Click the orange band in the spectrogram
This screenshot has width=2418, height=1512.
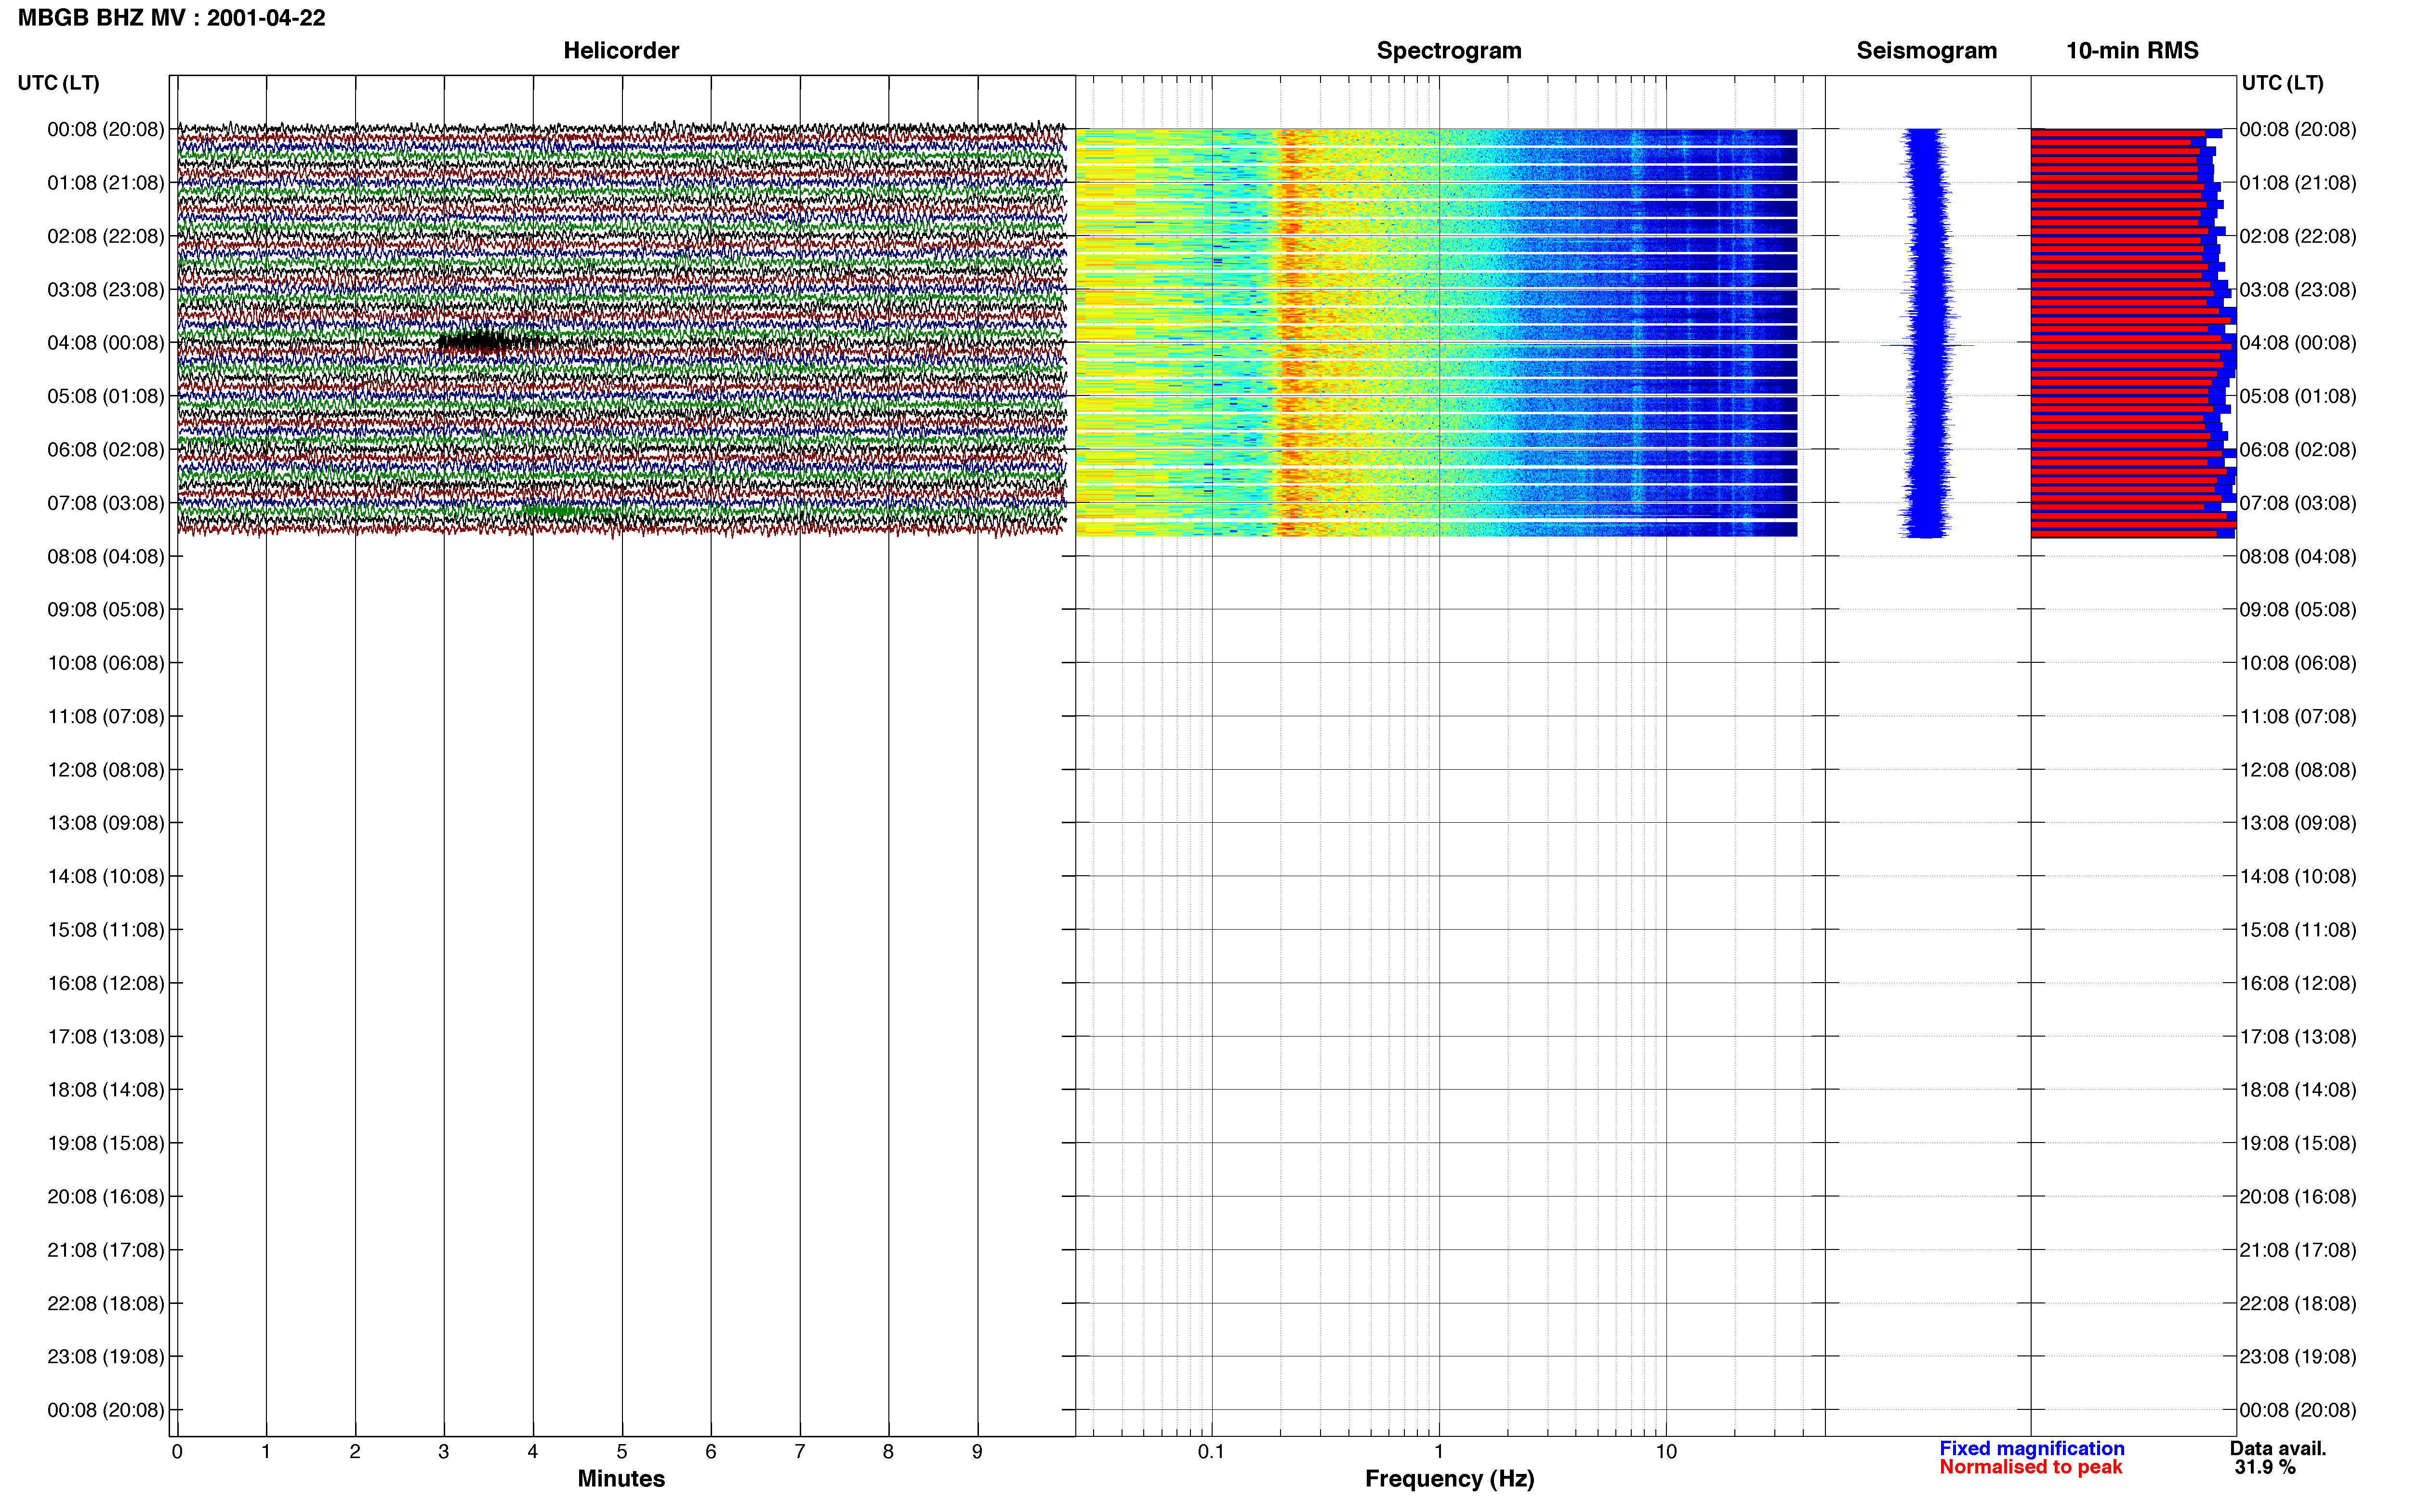coord(1293,332)
